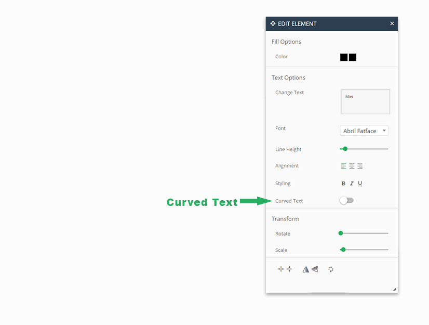
Task: Apply bold styling to text
Action: point(343,184)
